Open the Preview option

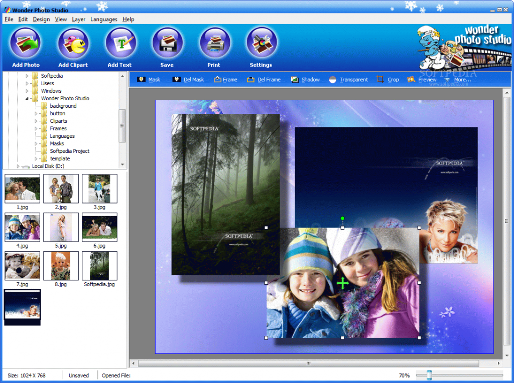pos(422,80)
